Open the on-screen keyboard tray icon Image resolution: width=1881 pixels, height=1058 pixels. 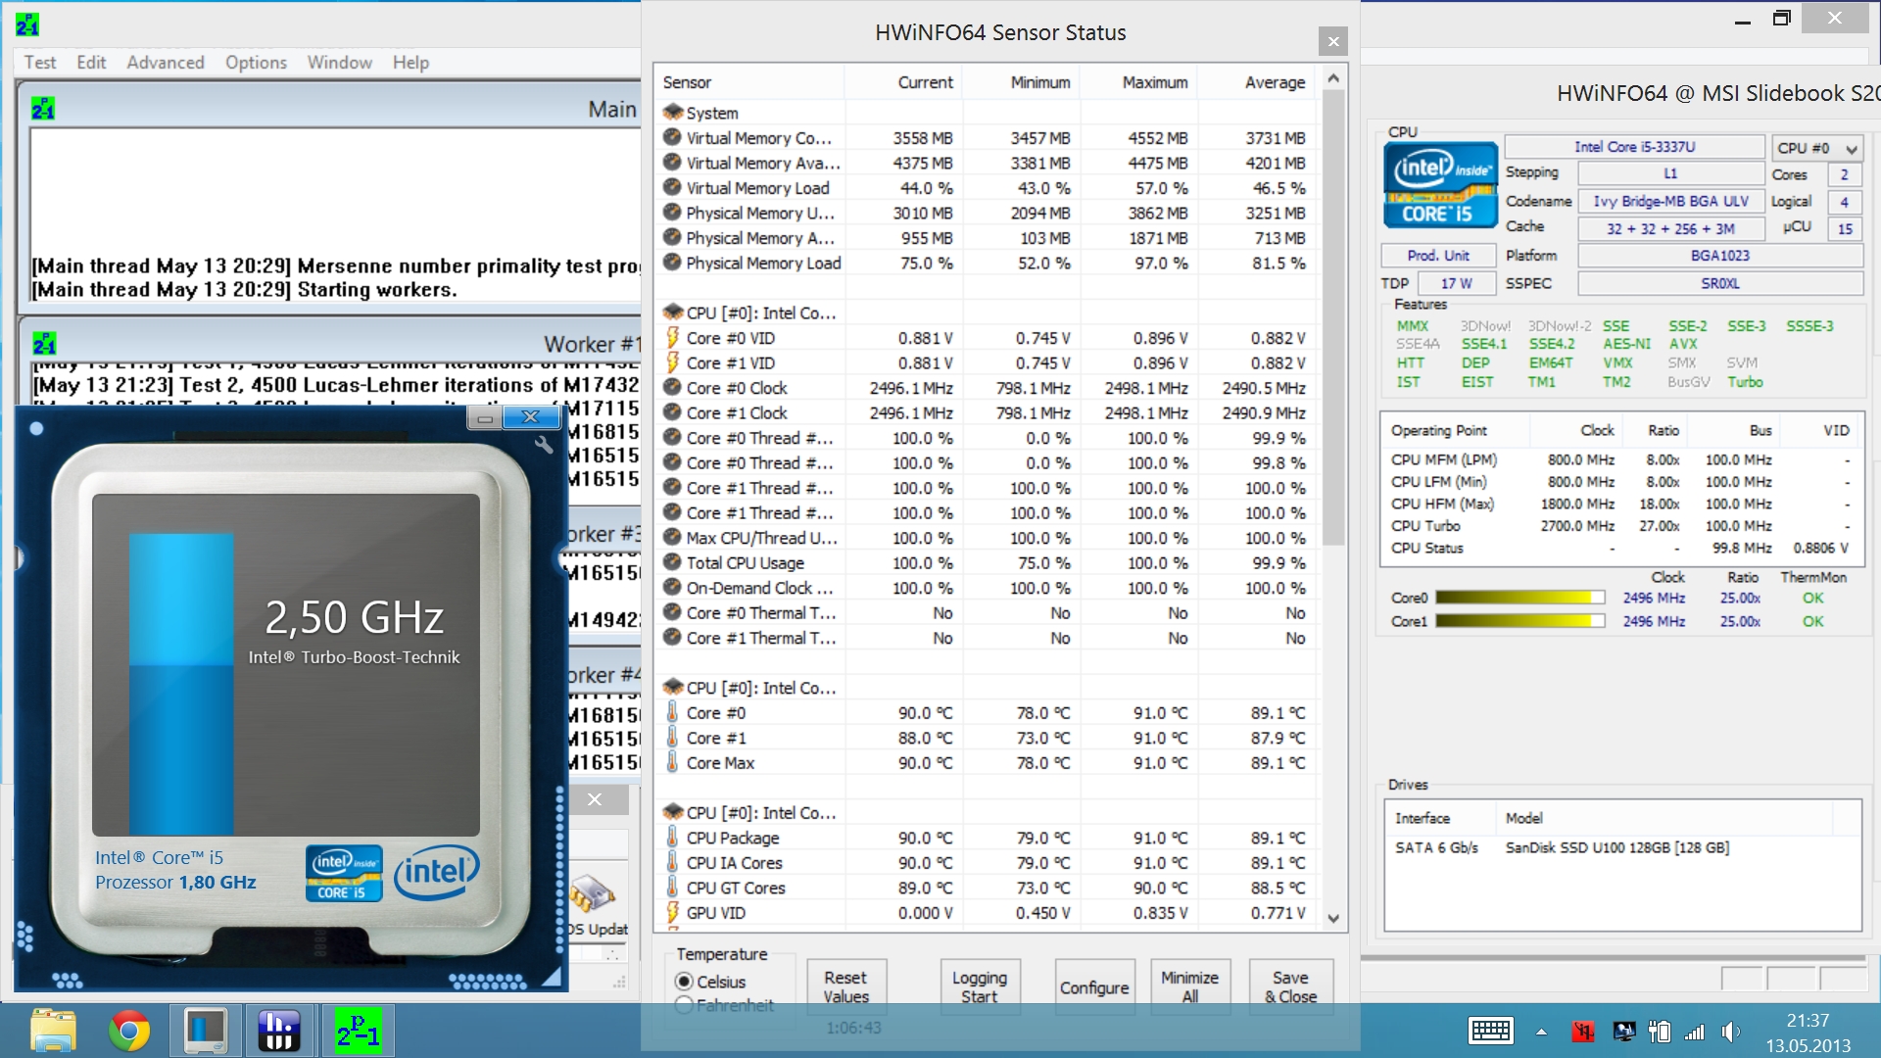tap(1490, 1031)
